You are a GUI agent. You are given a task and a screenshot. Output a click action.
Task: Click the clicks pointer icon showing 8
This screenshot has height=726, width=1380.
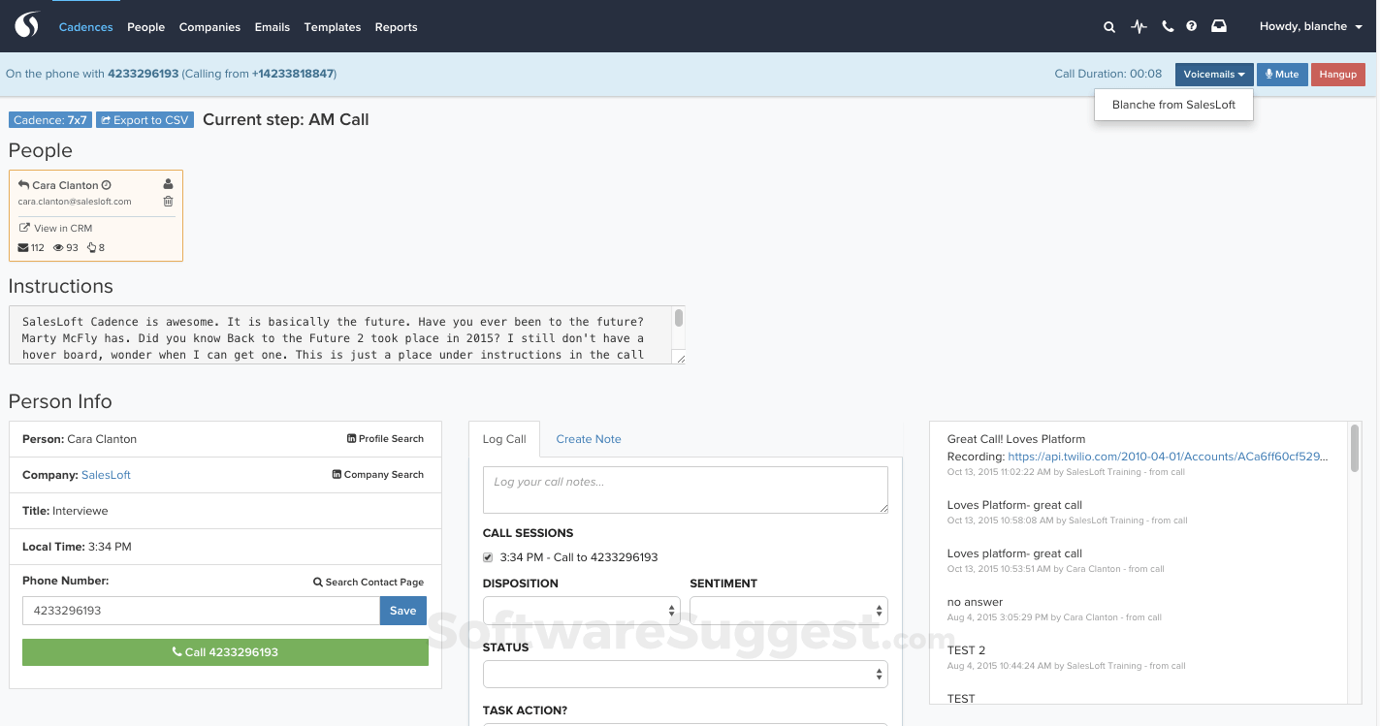(x=92, y=248)
